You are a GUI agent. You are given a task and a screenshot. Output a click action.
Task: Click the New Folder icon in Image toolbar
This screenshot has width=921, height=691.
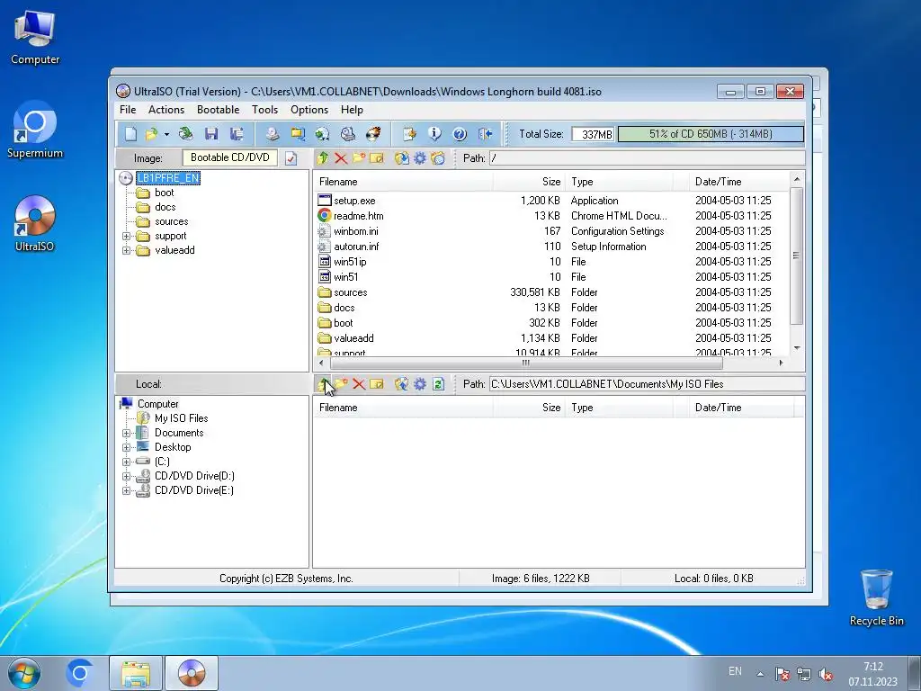[359, 158]
